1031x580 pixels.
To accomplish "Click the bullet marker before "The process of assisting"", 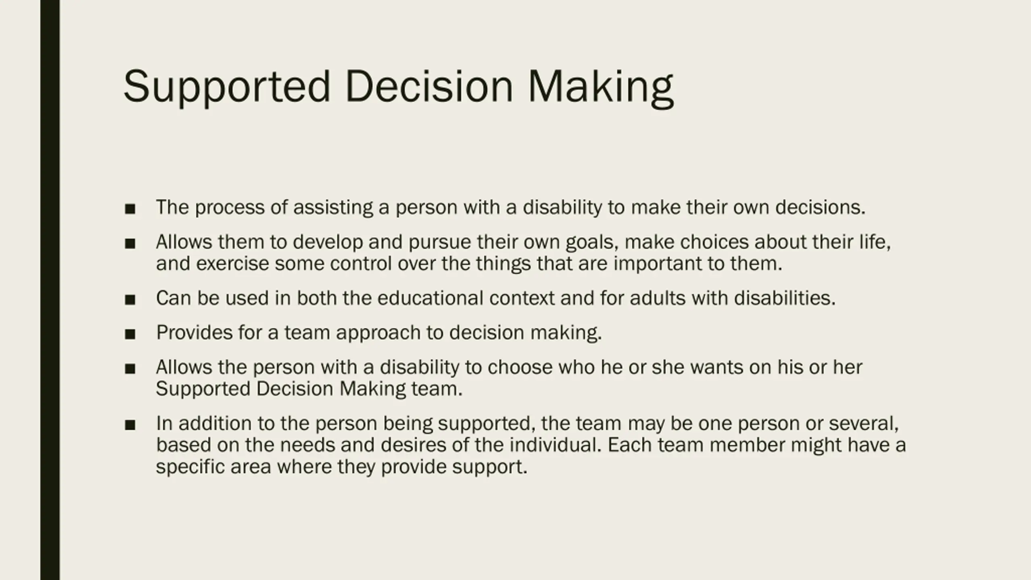I will pos(130,209).
